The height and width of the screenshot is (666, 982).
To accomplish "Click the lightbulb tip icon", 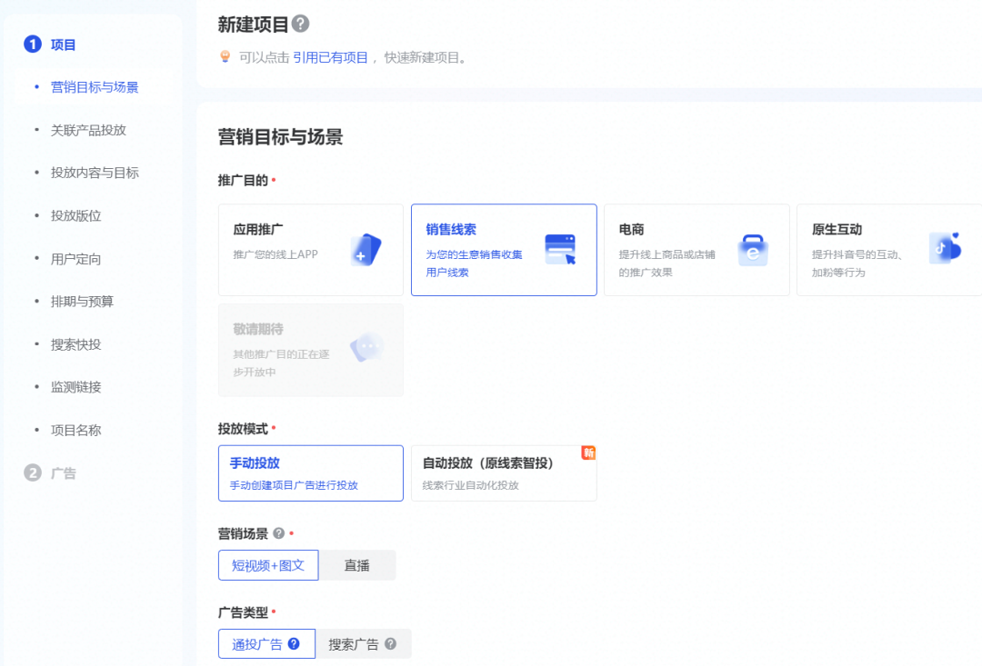I will [225, 57].
